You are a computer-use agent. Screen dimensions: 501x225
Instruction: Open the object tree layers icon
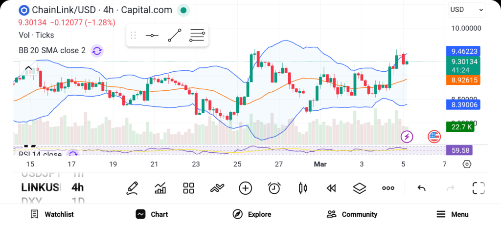pos(360,188)
